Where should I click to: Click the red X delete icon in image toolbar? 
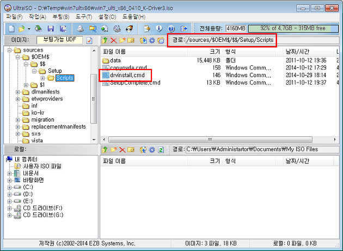[114, 40]
